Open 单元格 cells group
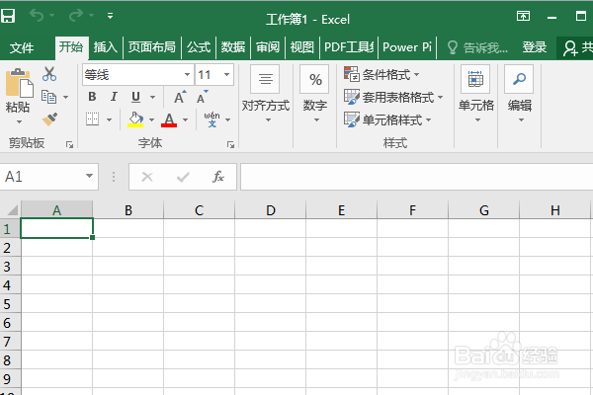The image size is (593, 395). (475, 94)
